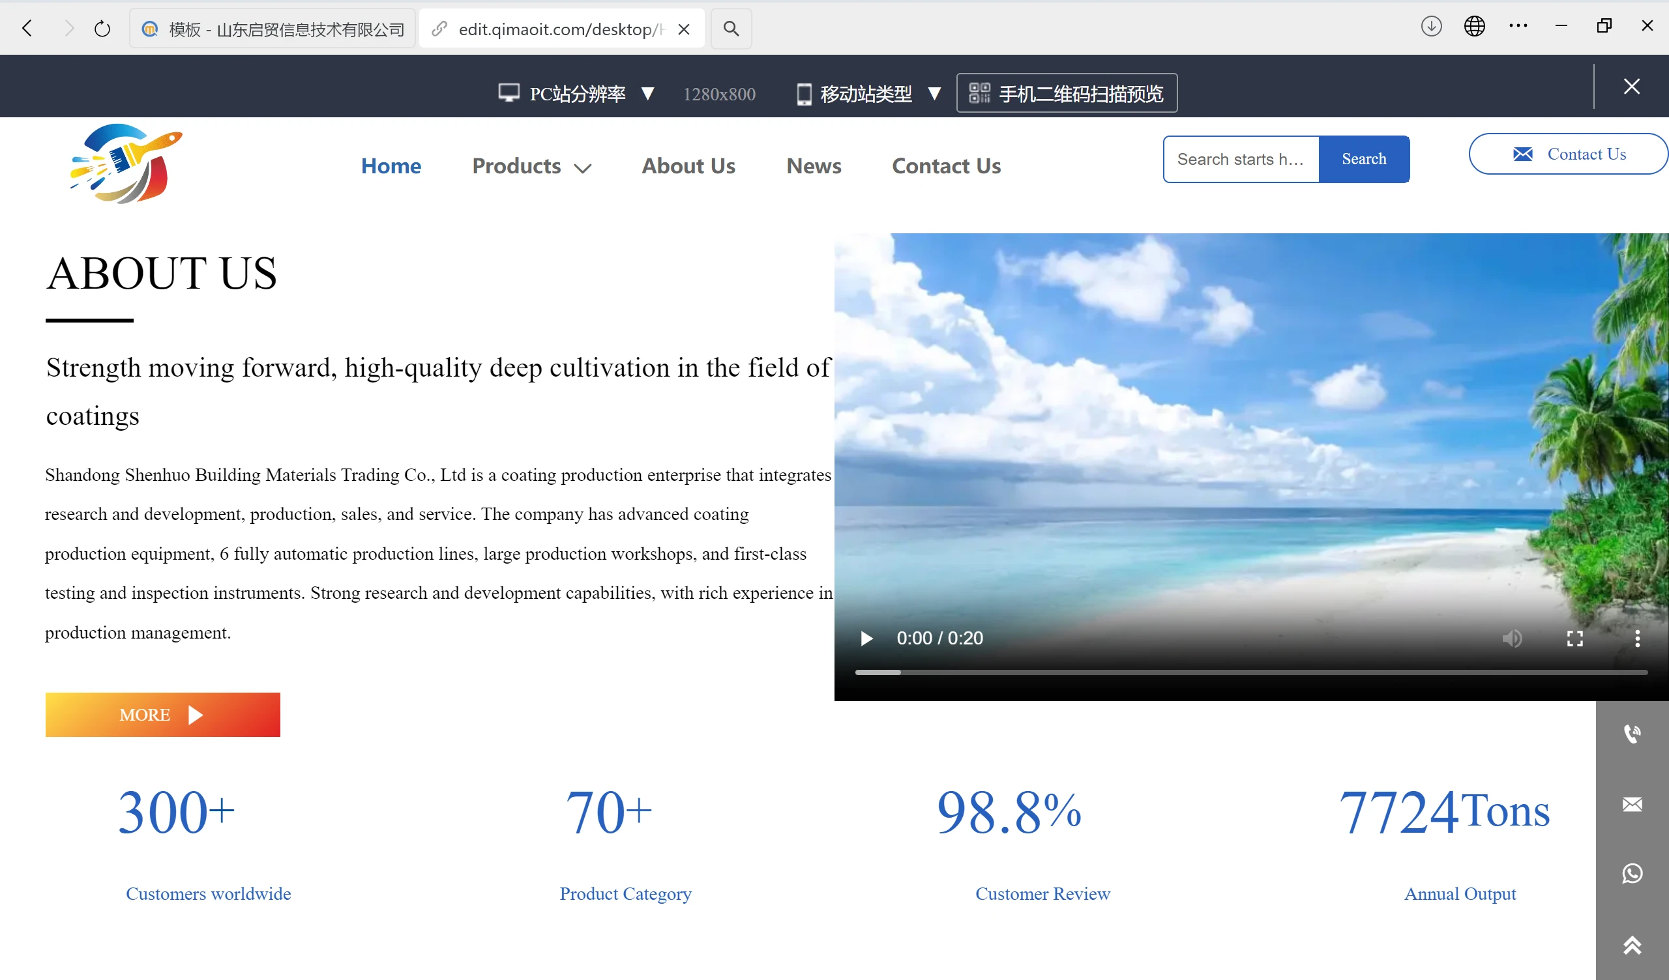Click the Customers worldwide label
The width and height of the screenshot is (1669, 980).
(209, 893)
